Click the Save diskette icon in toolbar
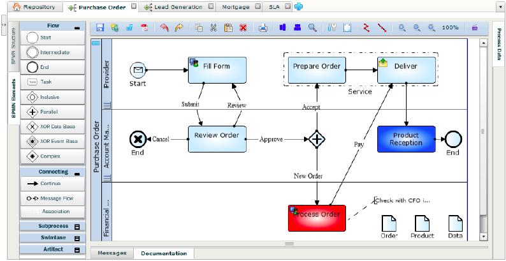506x261 pixels. coord(100,28)
